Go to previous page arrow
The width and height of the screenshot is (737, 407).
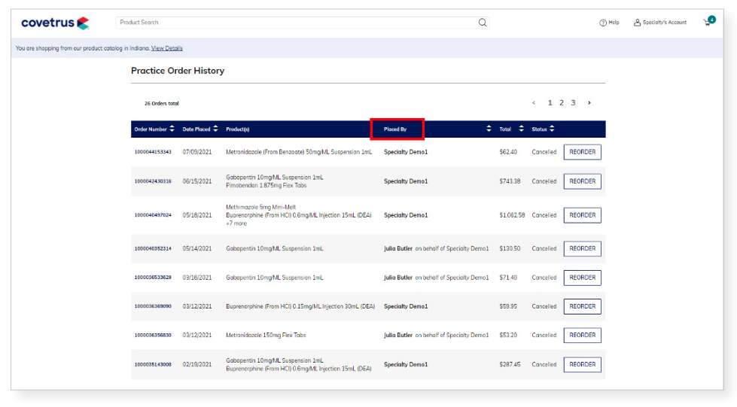coord(534,103)
